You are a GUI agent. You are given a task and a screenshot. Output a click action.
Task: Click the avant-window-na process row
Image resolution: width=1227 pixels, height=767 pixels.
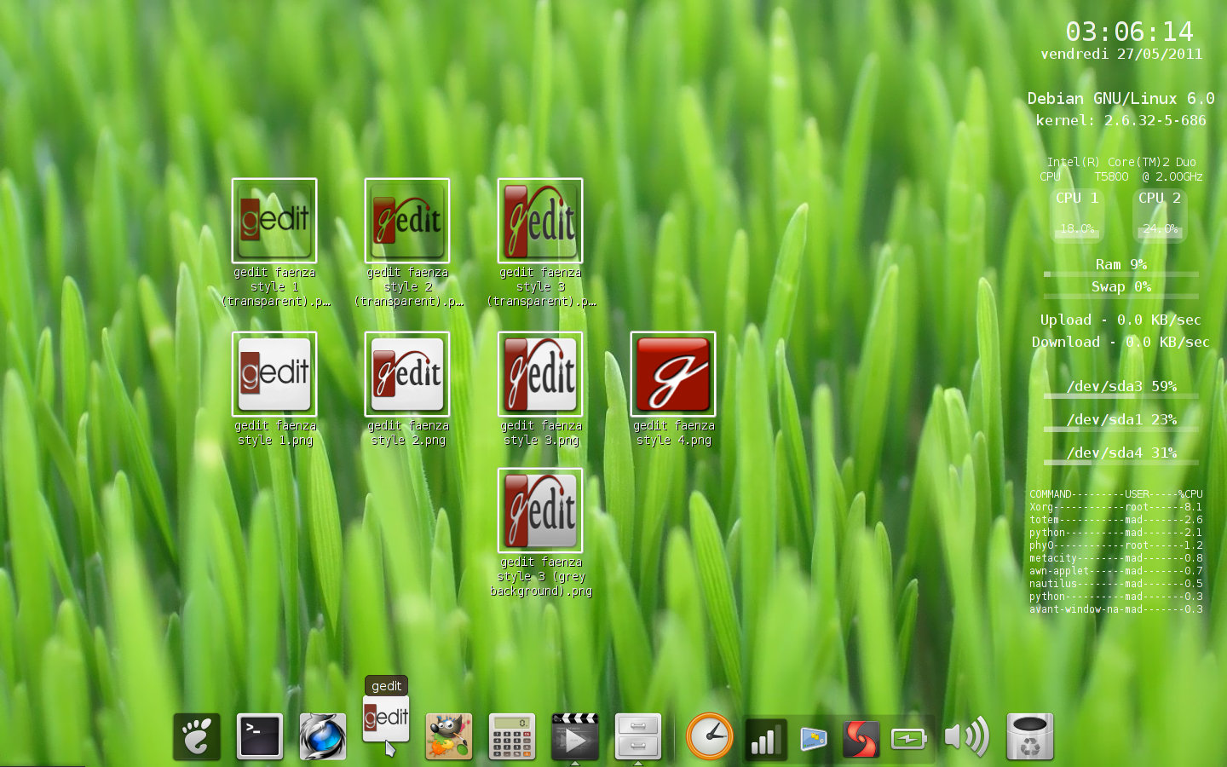(1116, 609)
